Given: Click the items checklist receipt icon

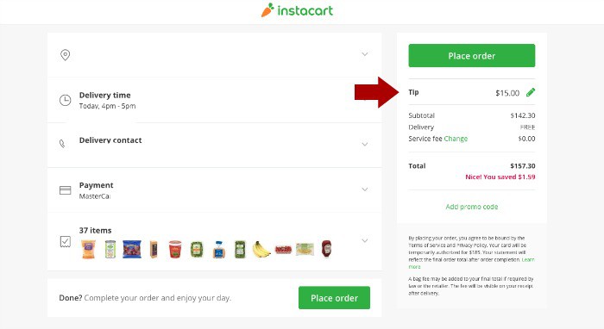Looking at the screenshot, I should (x=66, y=241).
